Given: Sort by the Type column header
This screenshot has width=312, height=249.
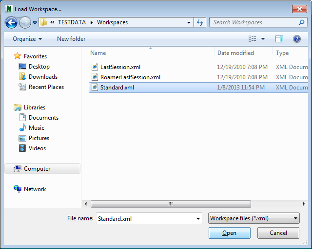Looking at the screenshot, I should (282, 53).
